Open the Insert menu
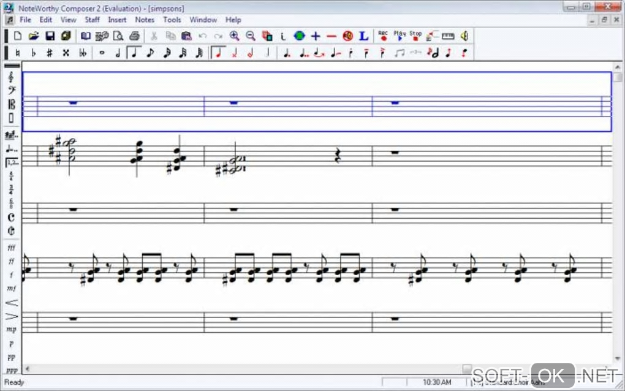This screenshot has height=391, width=625. tap(117, 20)
